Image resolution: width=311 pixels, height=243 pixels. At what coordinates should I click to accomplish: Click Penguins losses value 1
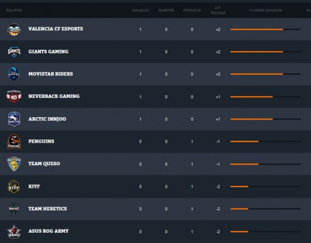(192, 142)
